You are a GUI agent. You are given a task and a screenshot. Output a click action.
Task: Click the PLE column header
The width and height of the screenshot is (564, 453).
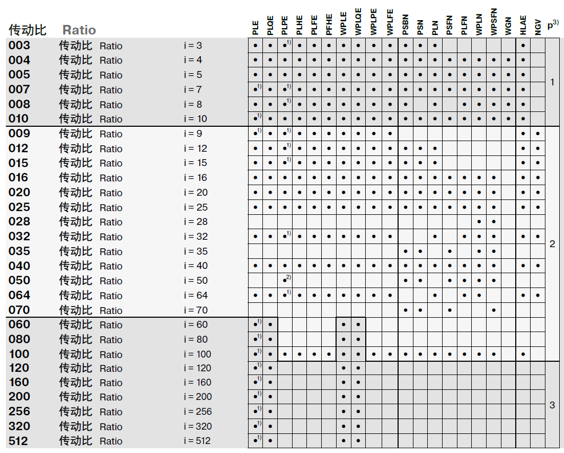pos(255,27)
